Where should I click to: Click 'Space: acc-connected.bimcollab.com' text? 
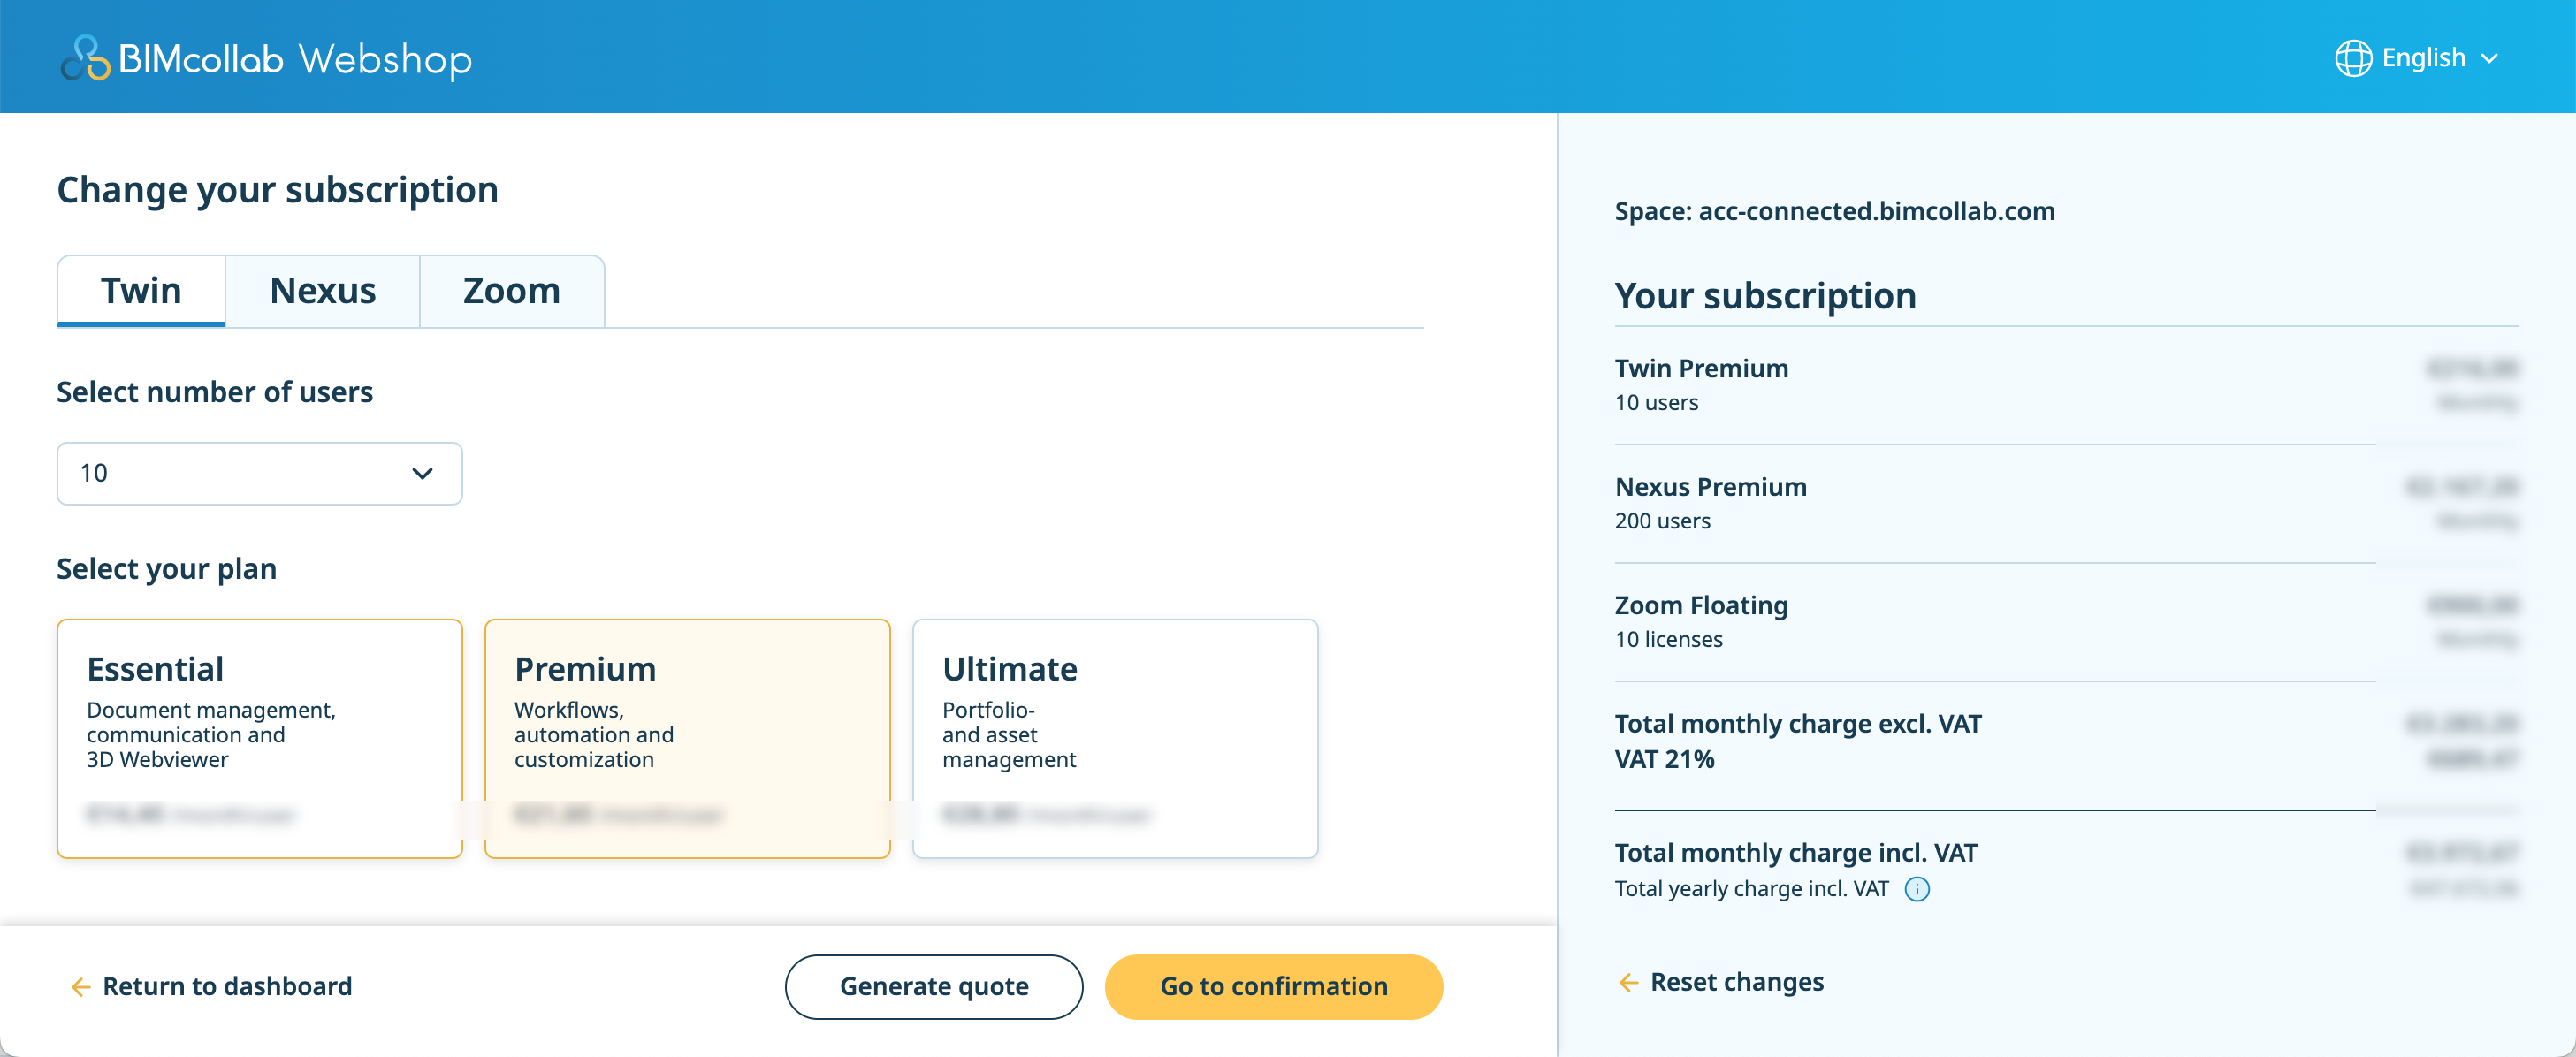[1834, 211]
